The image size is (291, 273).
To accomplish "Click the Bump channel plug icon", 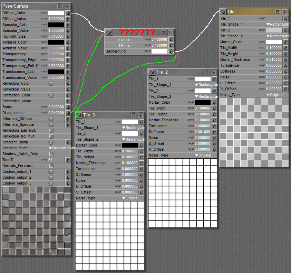I will [x=68, y=107].
